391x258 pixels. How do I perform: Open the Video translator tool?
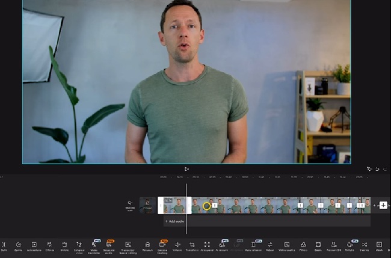click(94, 247)
